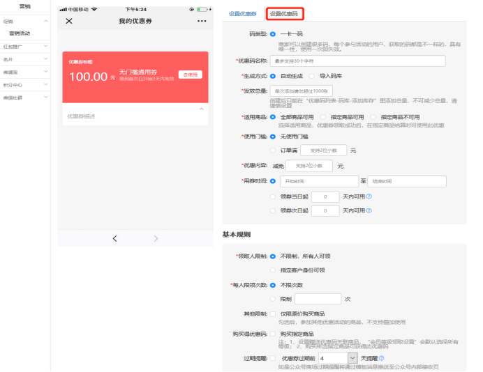This screenshot has height=372, width=483.
Task: Select 不限制，所有人可领 option
Action: coord(273,256)
